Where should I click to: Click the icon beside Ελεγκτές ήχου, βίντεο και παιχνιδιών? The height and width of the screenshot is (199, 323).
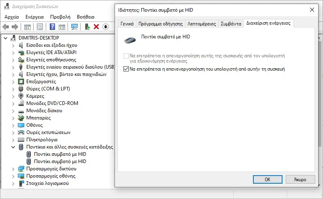click(21, 74)
